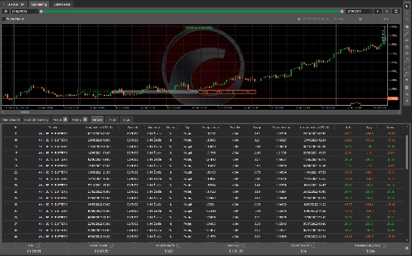This screenshot has height=256, width=412.
Task: Open the Vlastní kapitál tab
Action: point(11,119)
